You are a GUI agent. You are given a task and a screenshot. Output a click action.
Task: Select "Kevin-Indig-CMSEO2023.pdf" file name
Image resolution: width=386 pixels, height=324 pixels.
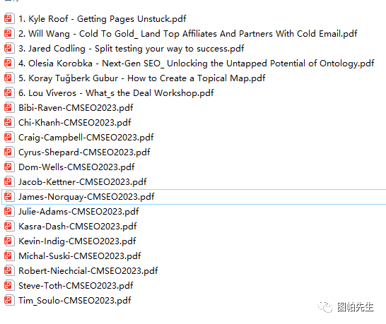(77, 241)
